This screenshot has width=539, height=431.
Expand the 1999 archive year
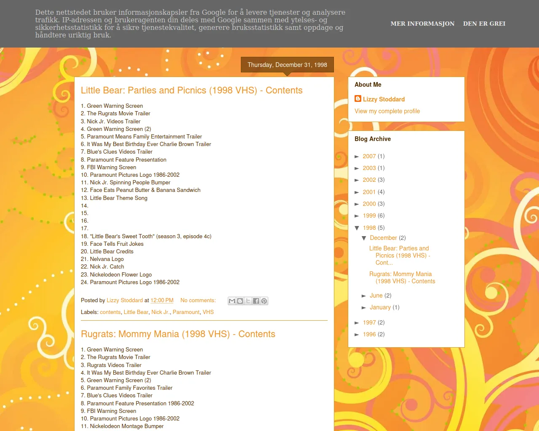click(x=357, y=216)
